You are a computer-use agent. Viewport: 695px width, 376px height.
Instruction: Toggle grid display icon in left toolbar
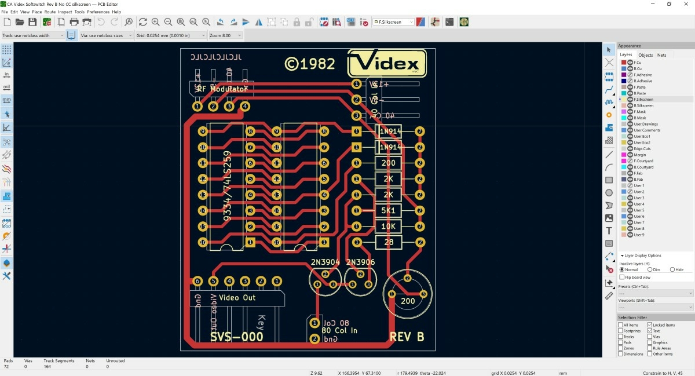7,50
